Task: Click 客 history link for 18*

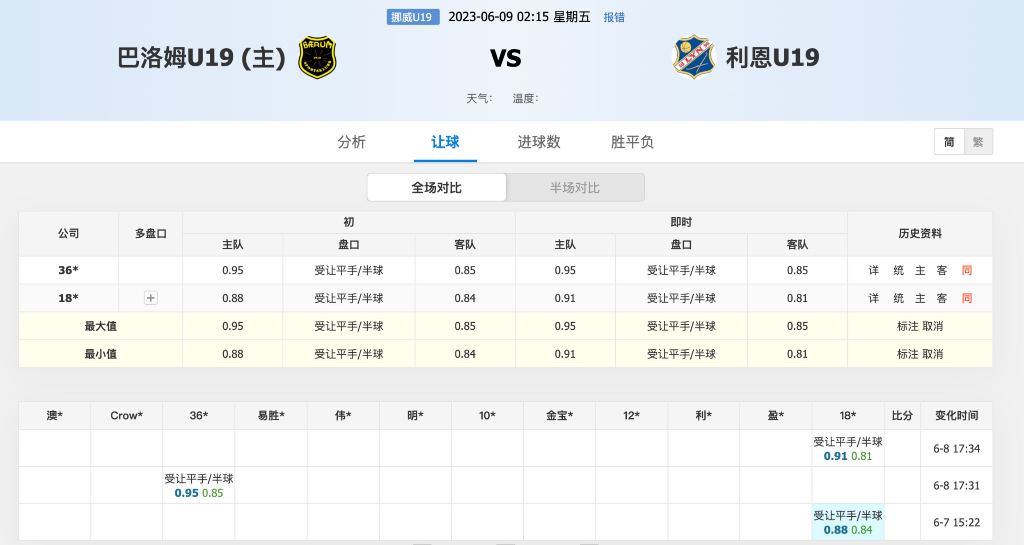Action: 942,298
